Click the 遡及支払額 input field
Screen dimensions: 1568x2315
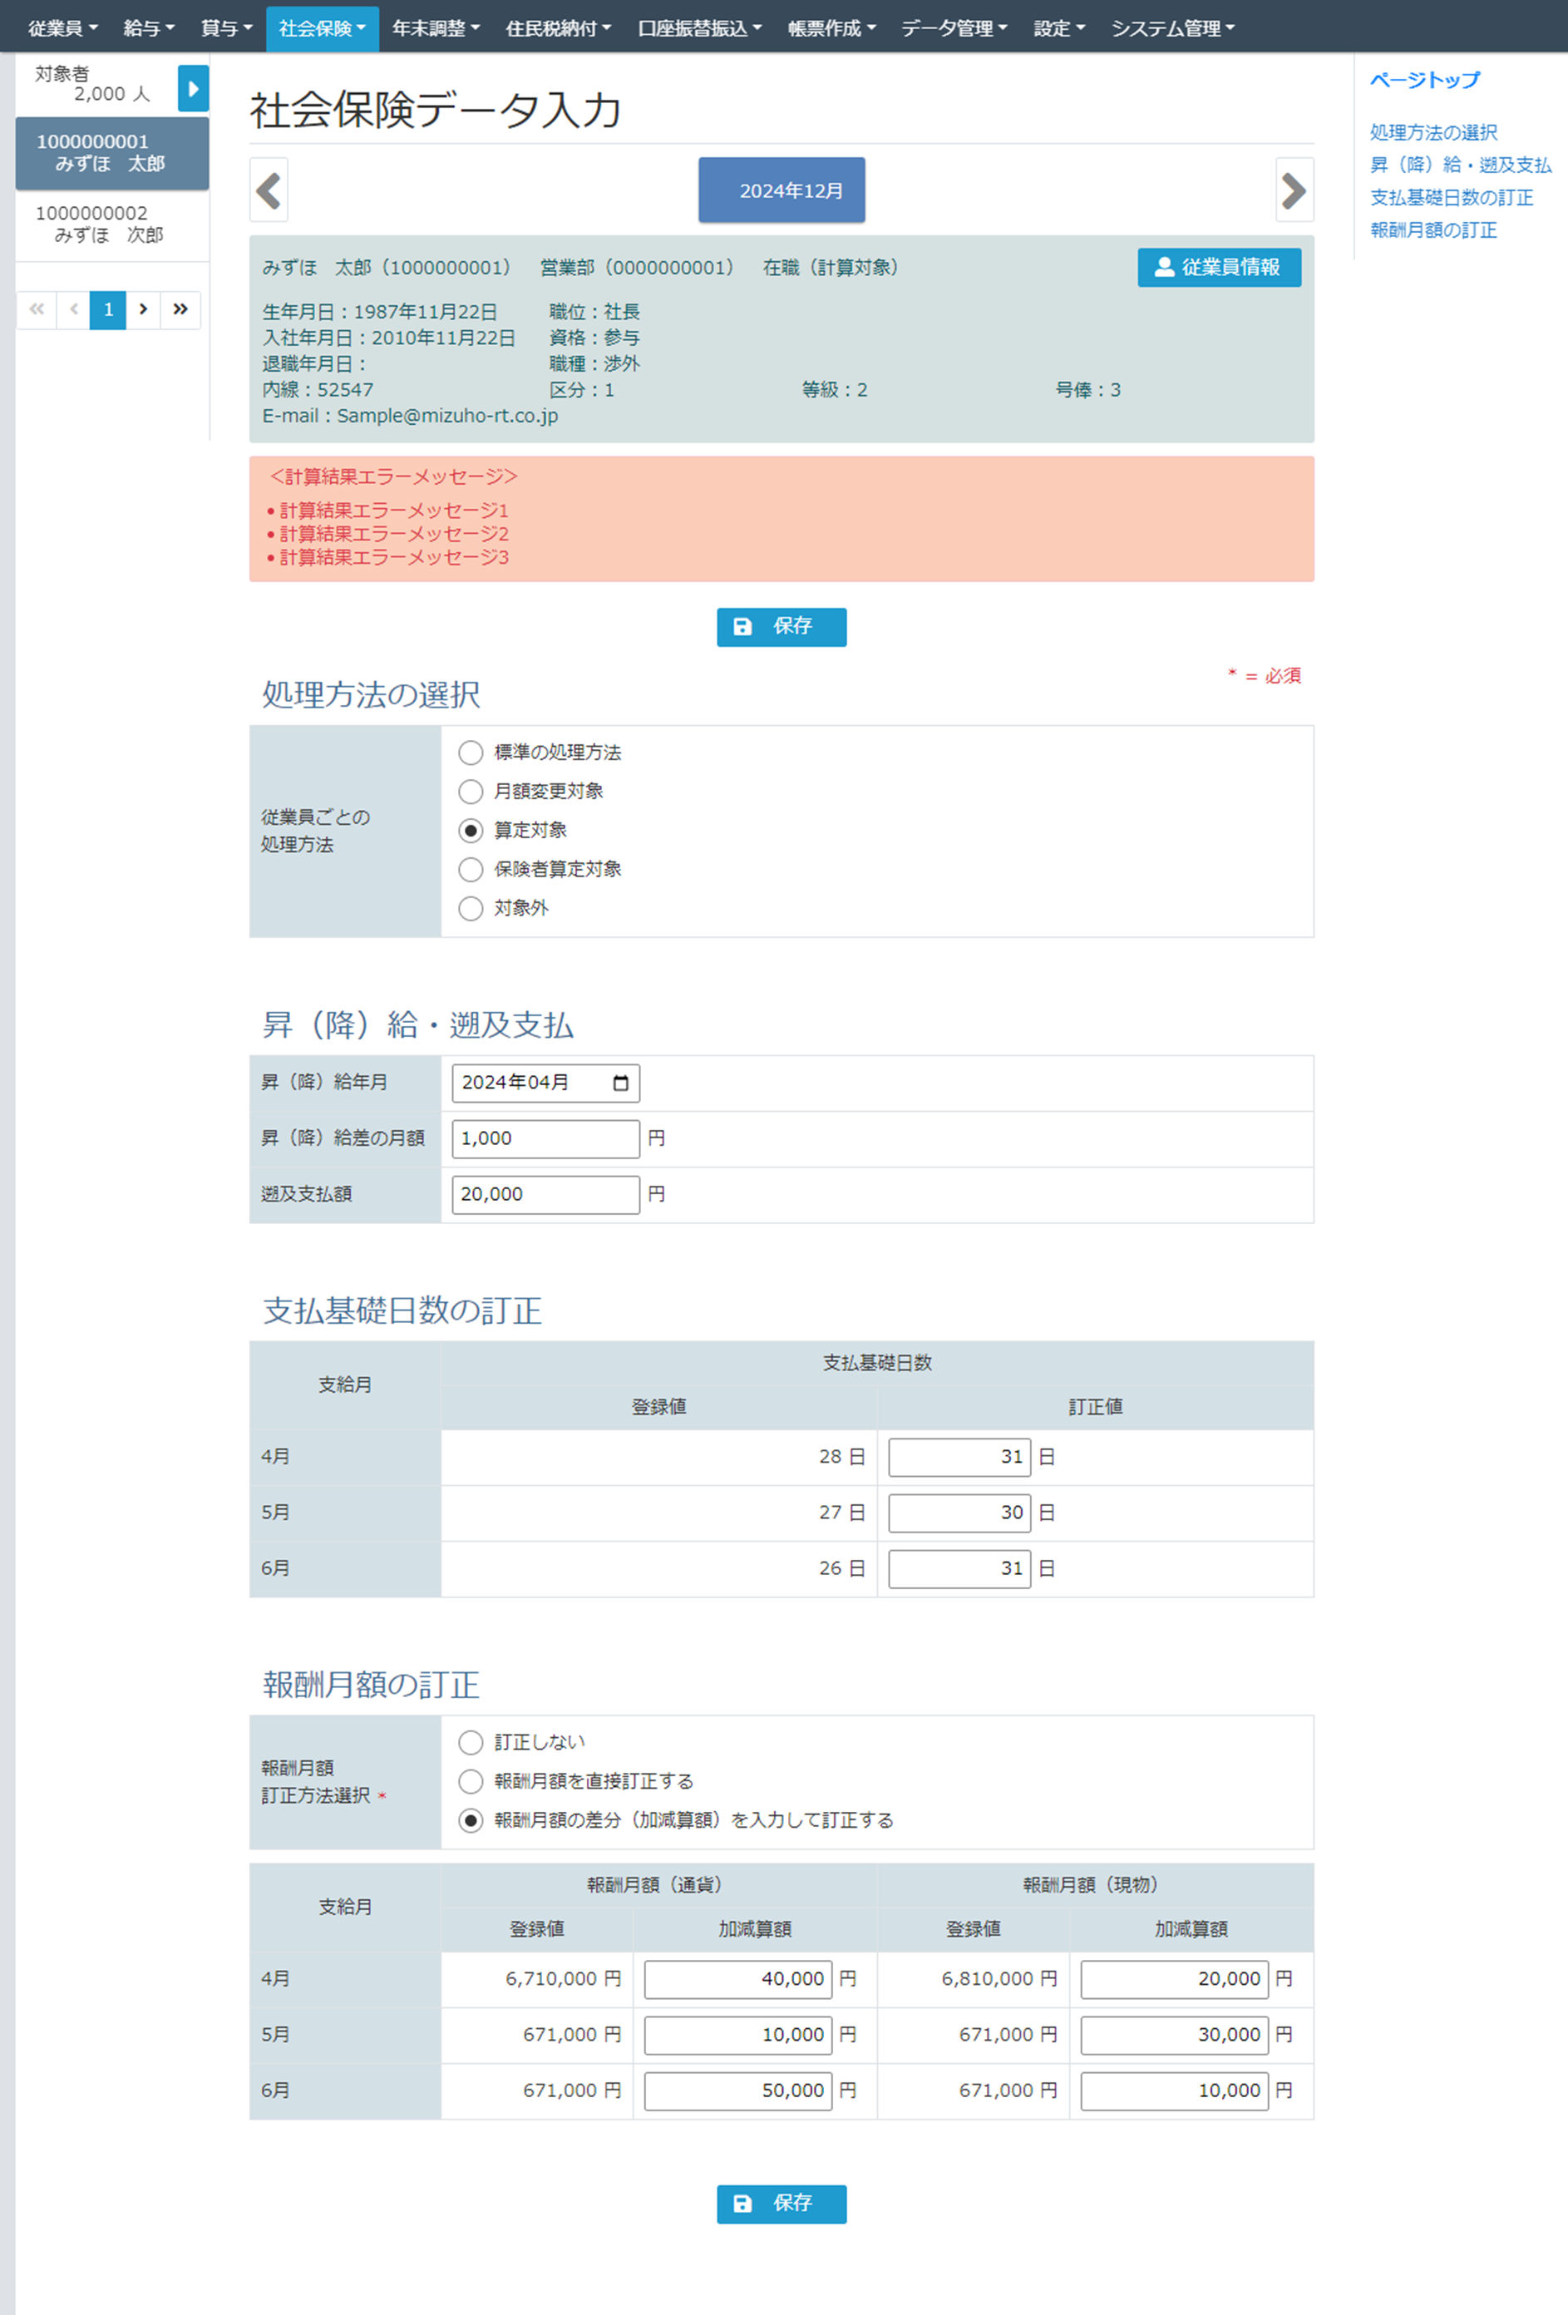[545, 1194]
